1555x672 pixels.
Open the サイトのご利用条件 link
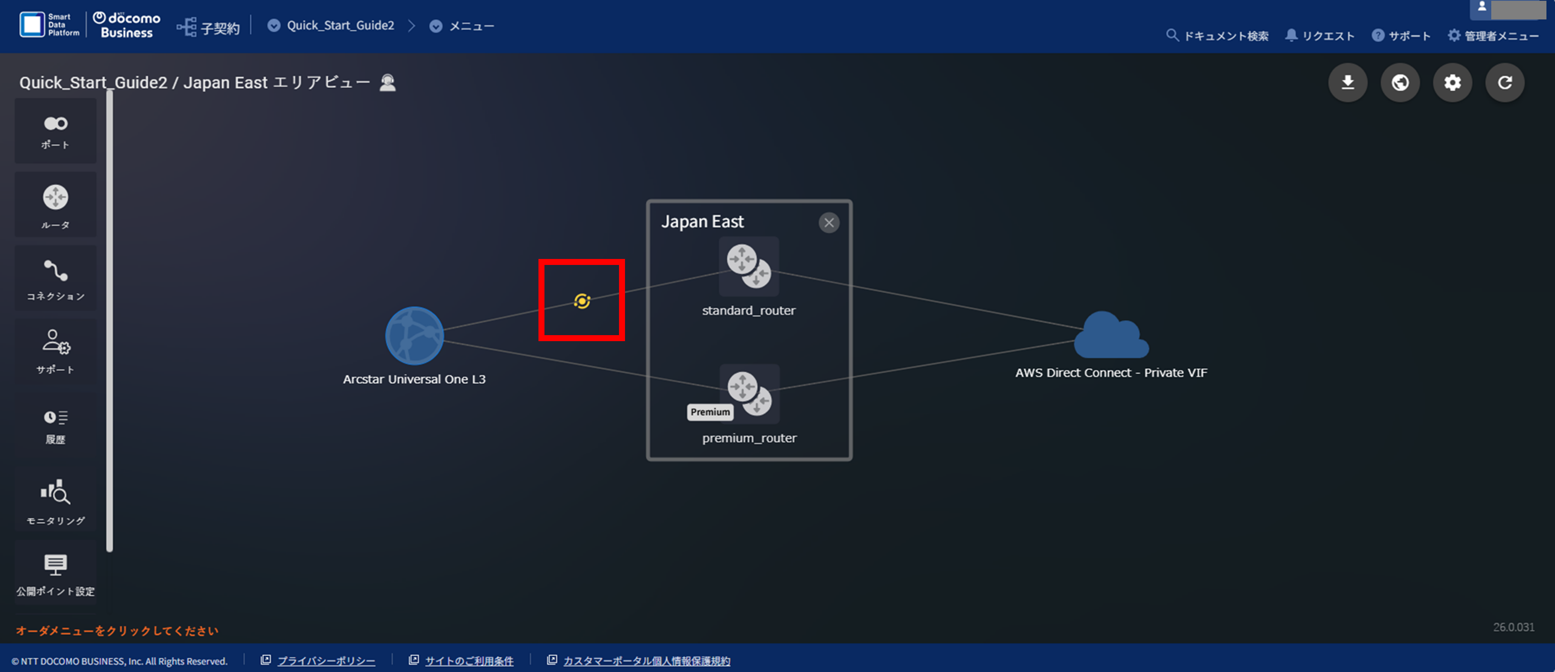[x=469, y=660]
